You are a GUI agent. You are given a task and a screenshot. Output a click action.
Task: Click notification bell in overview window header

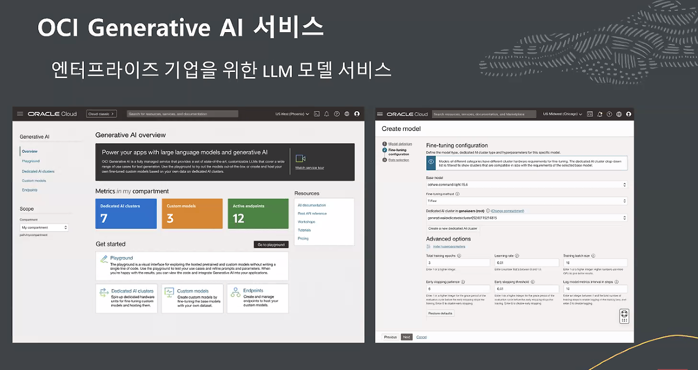click(327, 114)
